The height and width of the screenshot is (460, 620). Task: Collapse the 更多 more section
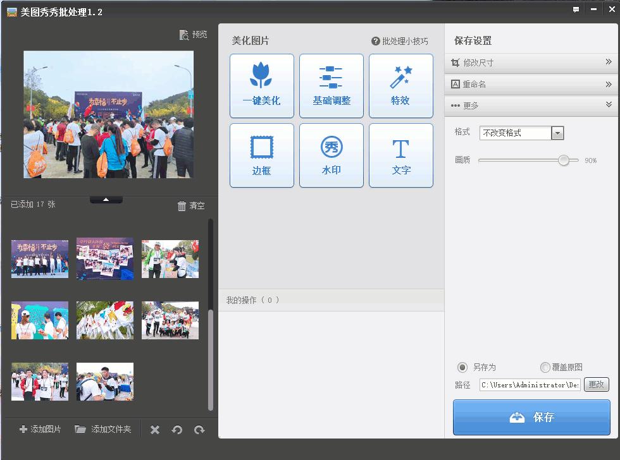pyautogui.click(x=608, y=105)
